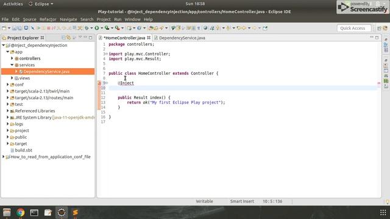Viewport: 390px width, 219px height.
Task: Click the Next Annotation toolbar icon
Action: tap(218, 28)
